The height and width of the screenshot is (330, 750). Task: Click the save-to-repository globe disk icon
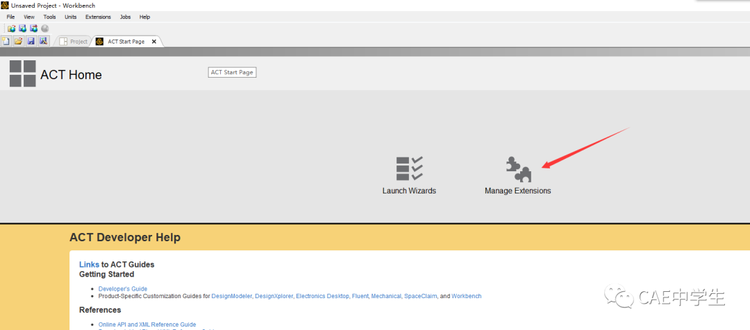click(x=22, y=28)
